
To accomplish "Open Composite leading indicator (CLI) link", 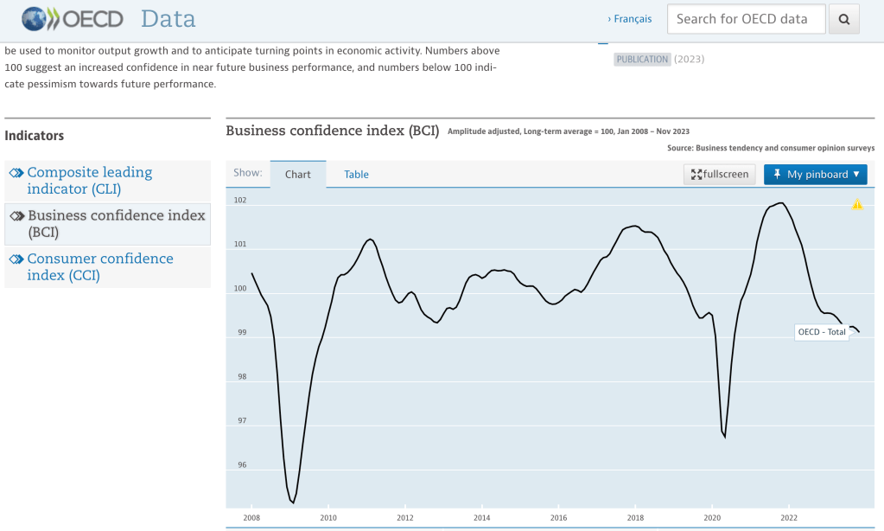I will [x=90, y=181].
